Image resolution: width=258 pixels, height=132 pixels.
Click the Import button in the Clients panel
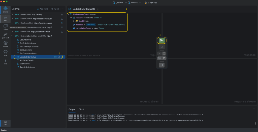[x=55, y=9]
